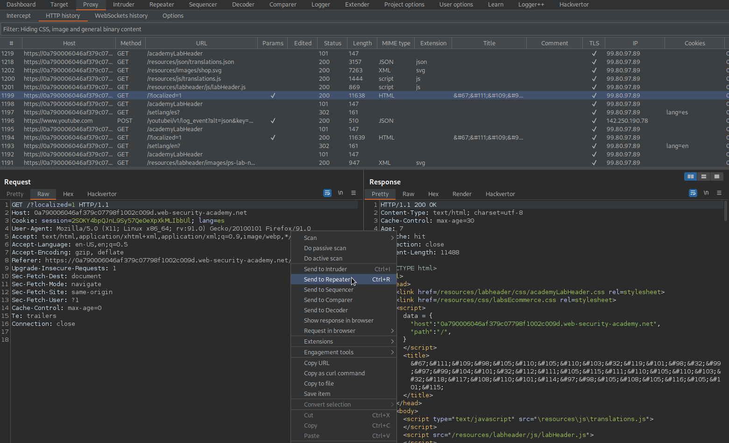
Task: Open the Target main tab
Action: (x=59, y=5)
